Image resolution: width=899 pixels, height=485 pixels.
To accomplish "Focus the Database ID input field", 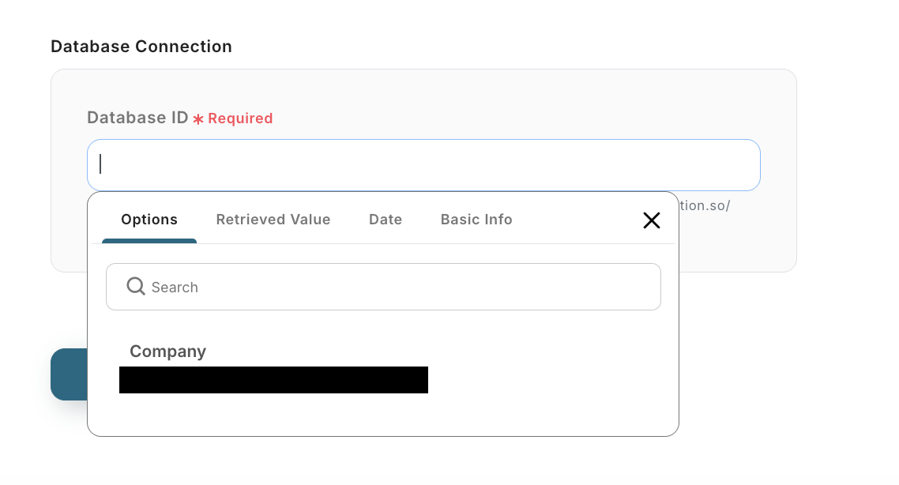I will click(423, 165).
